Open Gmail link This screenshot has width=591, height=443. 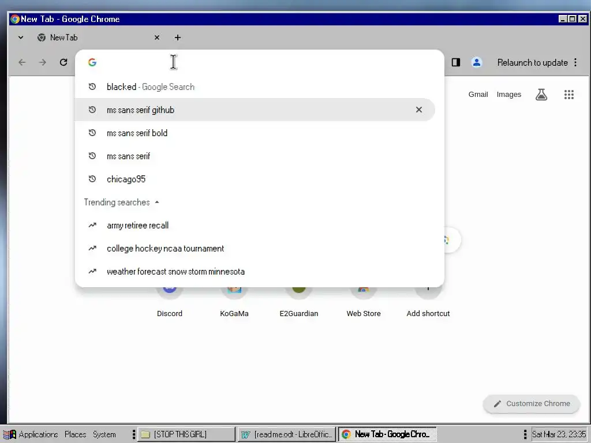coord(478,95)
